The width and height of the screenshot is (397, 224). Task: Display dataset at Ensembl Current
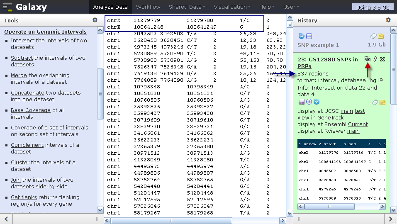point(358,124)
